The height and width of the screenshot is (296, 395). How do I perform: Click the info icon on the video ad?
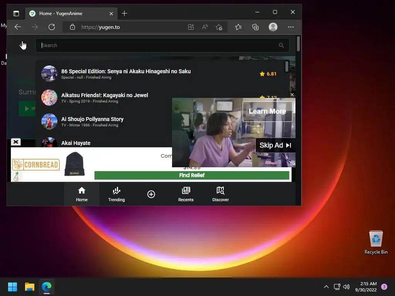293,163
